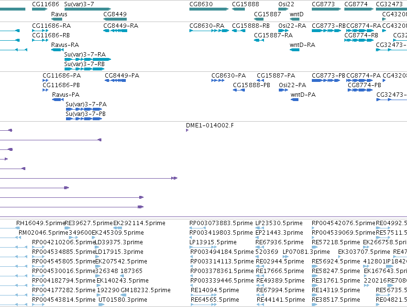This screenshot has width=407, height=307.
Task: Select the Su(var)3-7-RA transcript
Action: click(x=88, y=59)
